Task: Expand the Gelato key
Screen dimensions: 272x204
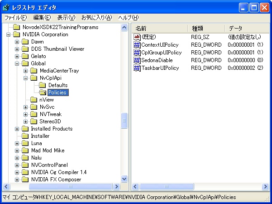Action: (x=17, y=56)
